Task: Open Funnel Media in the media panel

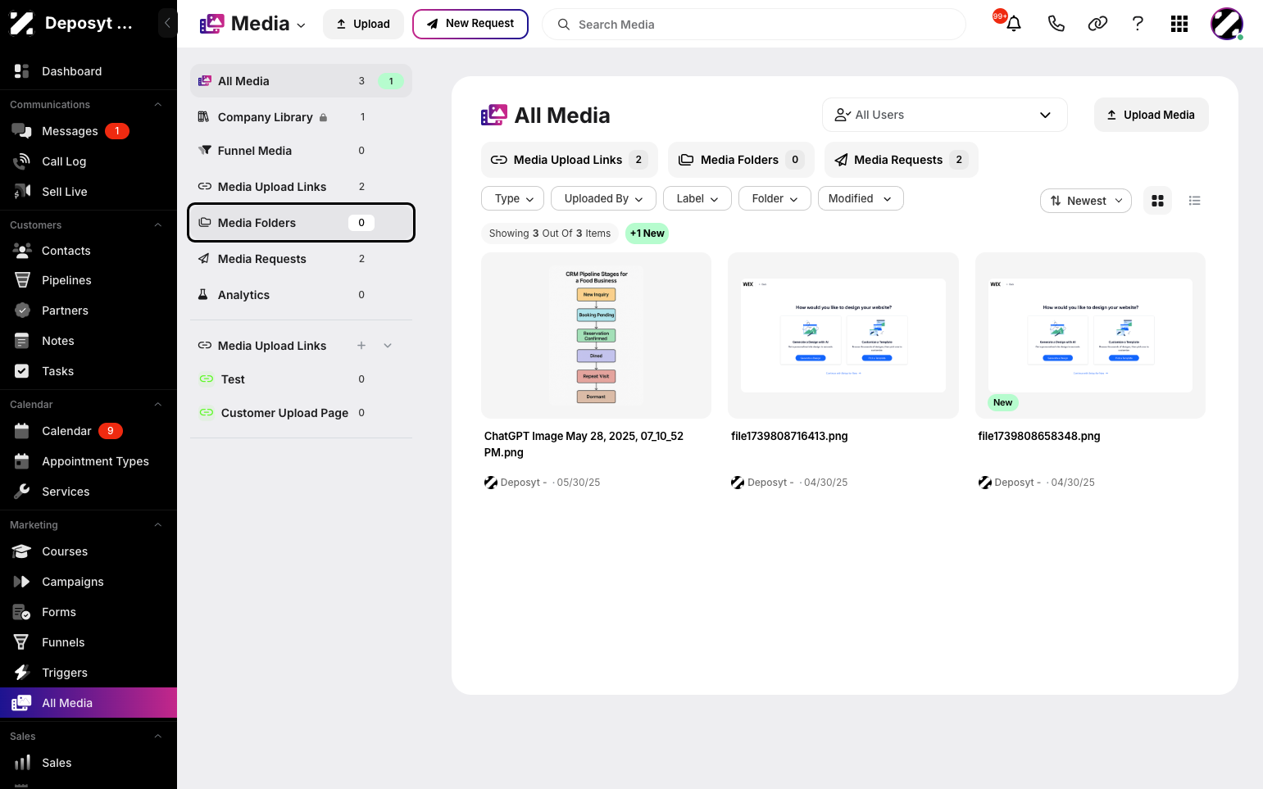Action: [301, 151]
